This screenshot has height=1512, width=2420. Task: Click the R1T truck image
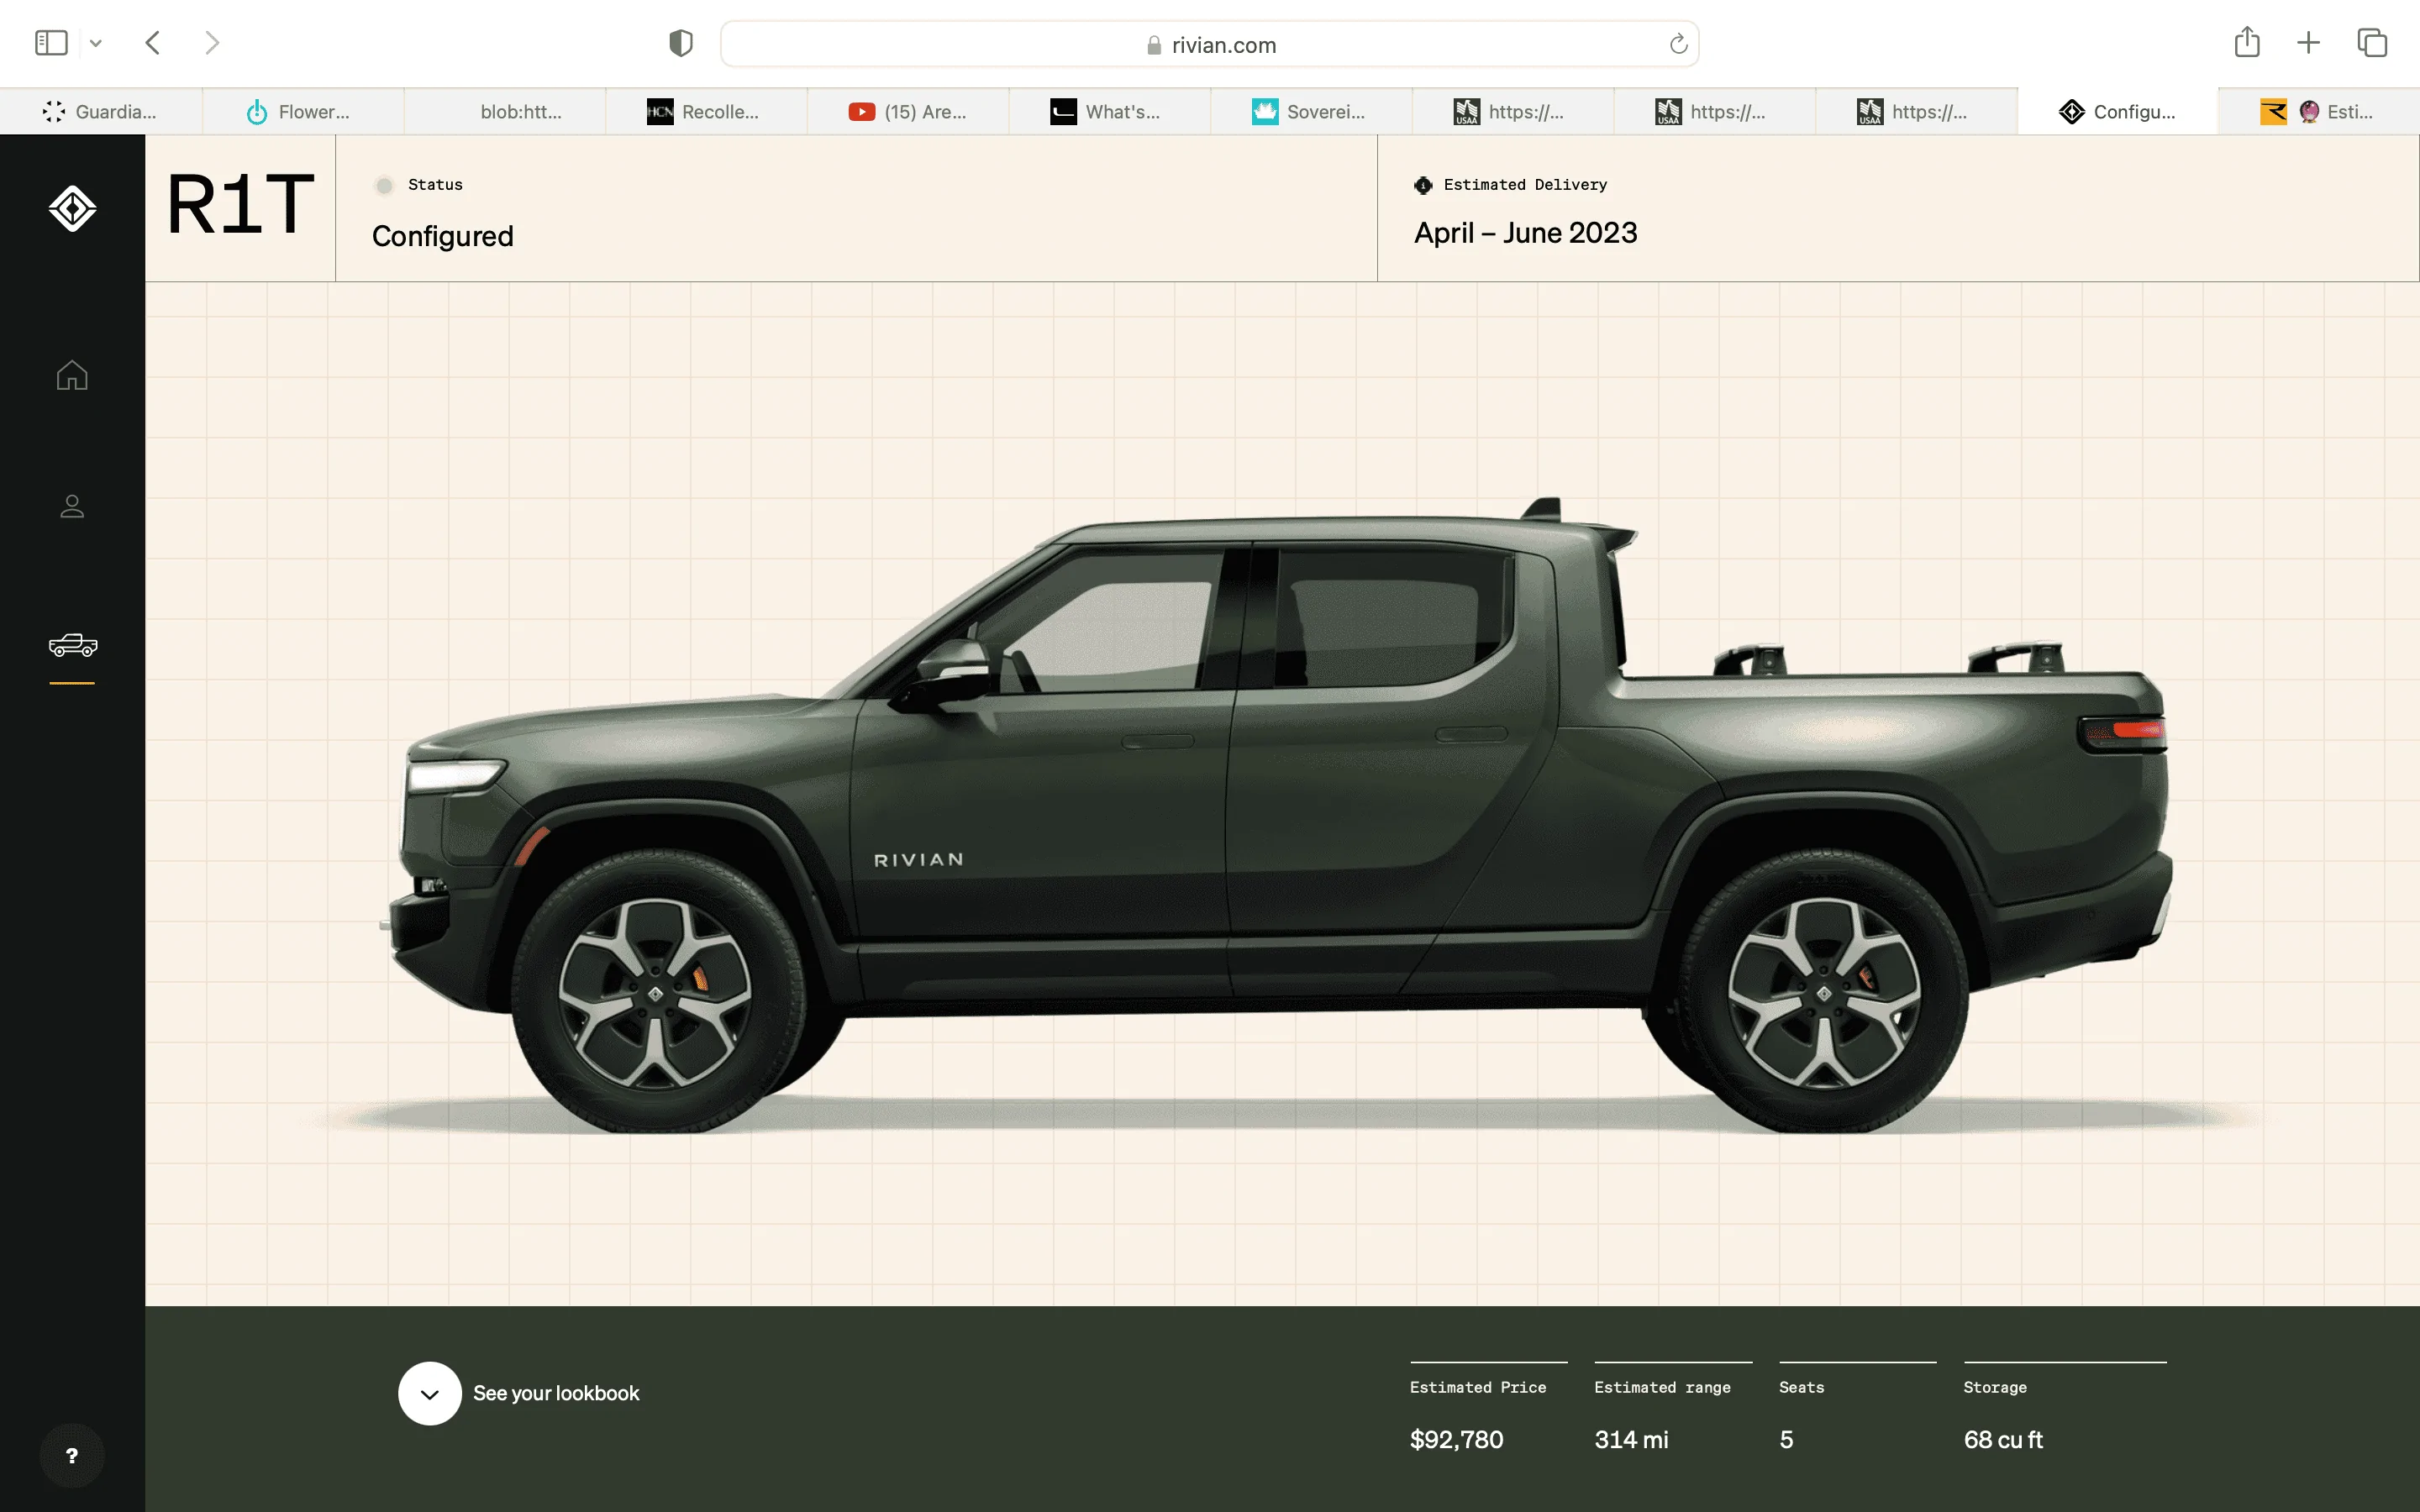[1277, 815]
